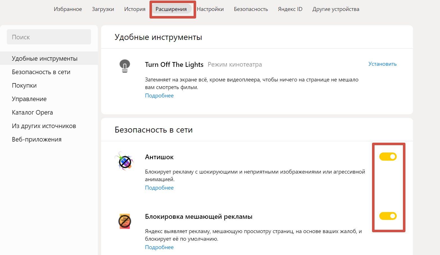Viewport: 440px width, 255px height.
Task: Turn off Блокировка мешающей рекламы switch
Action: (x=388, y=216)
